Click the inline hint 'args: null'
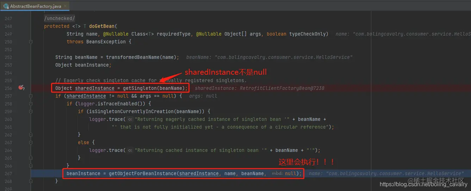The height and width of the screenshot is (191, 471). 203,96
